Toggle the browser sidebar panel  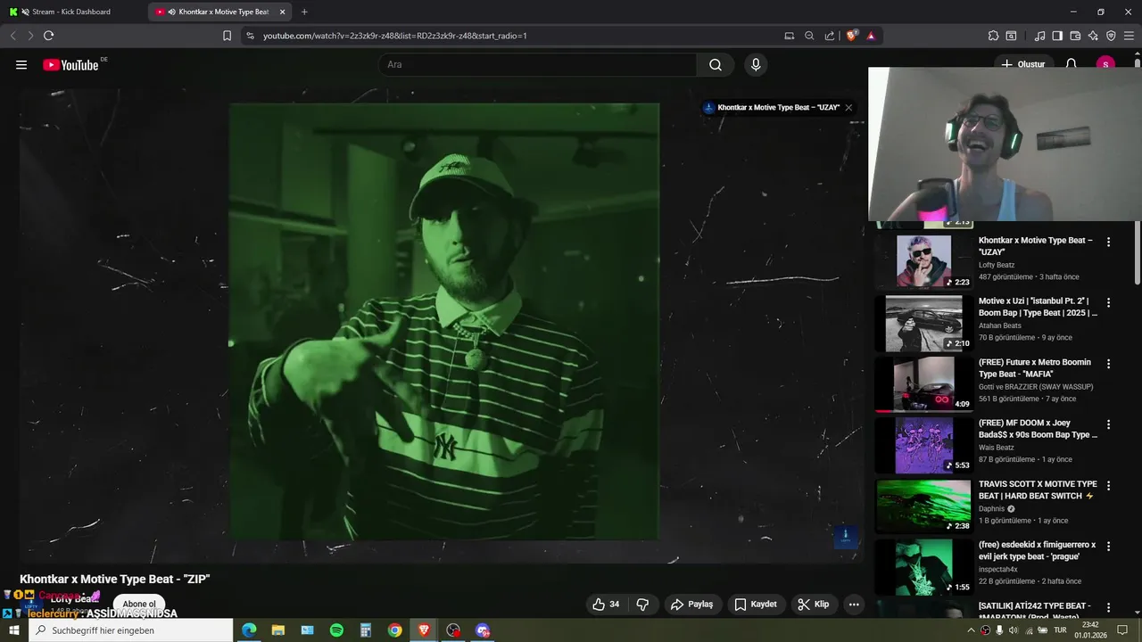point(1057,36)
